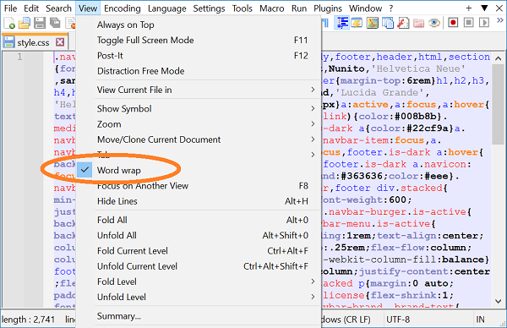Open the Run menu
The image size is (507, 328).
point(299,8)
